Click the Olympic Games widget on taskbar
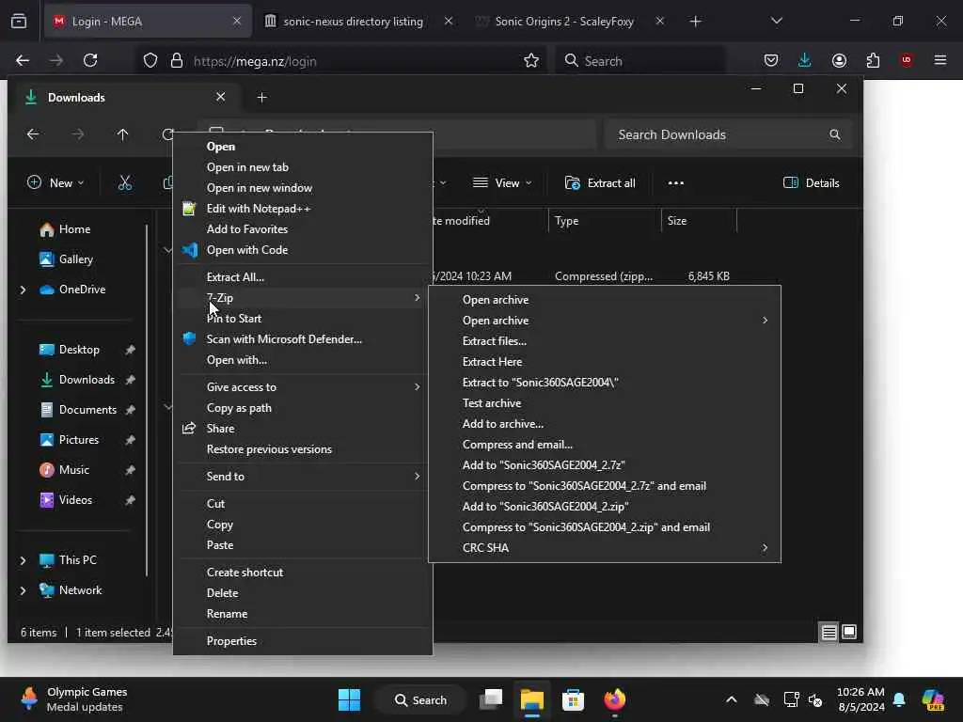963x722 pixels. (72, 699)
